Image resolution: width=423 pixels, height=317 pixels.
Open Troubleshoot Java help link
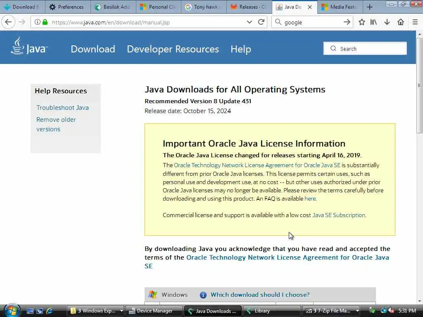tap(63, 108)
